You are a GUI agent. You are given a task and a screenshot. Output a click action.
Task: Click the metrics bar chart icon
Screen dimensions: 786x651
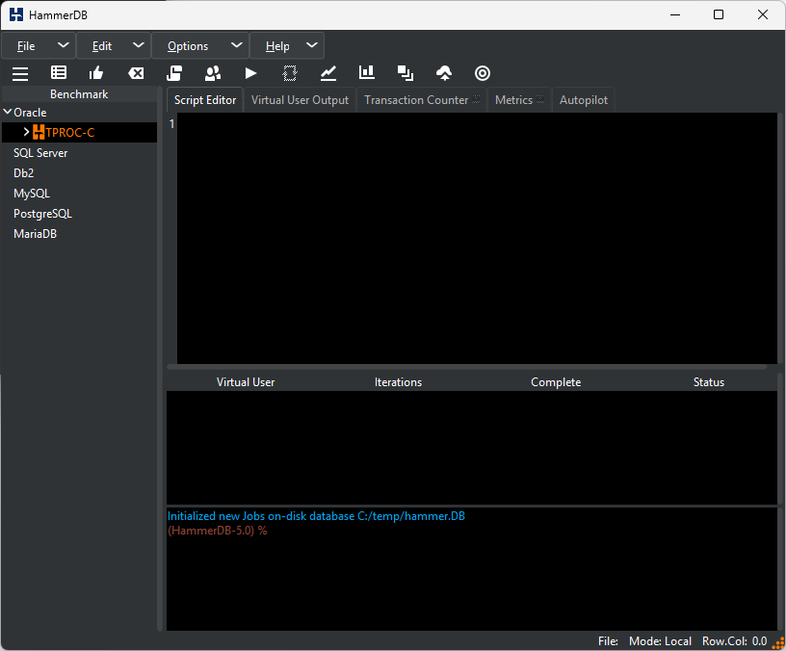point(367,72)
